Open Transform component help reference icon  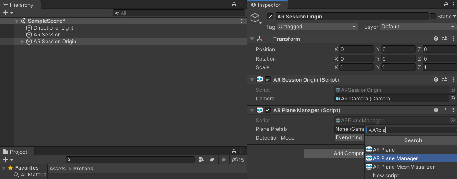pos(436,39)
